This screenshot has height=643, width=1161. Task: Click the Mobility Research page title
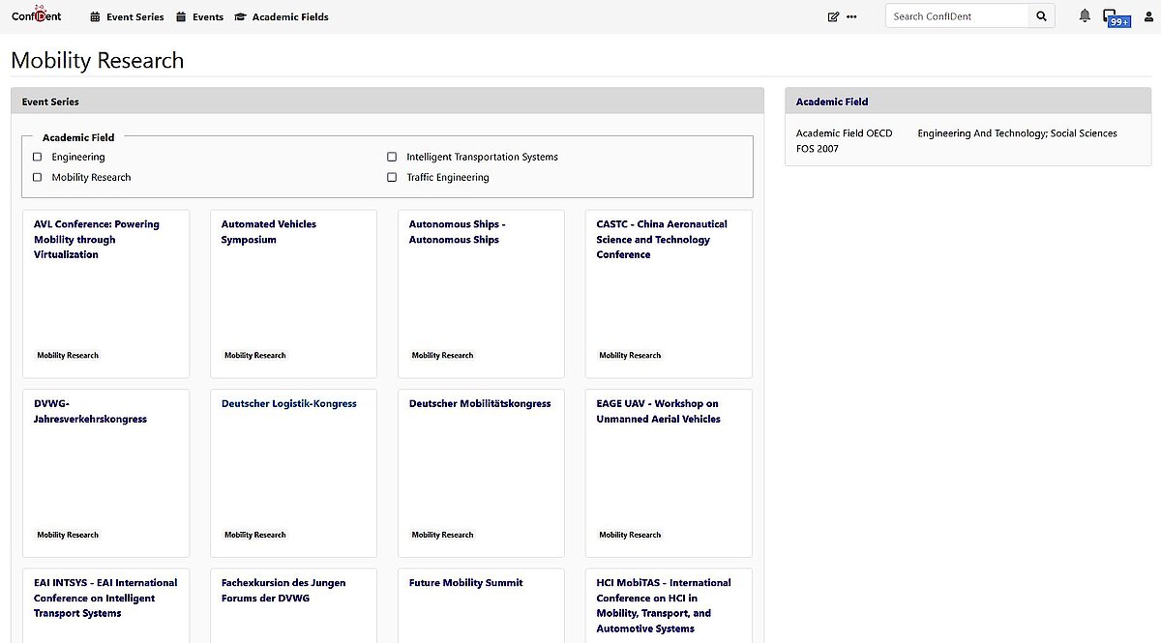(97, 60)
